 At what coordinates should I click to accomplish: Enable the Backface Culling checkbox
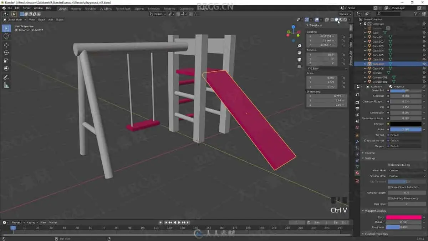(x=389, y=165)
